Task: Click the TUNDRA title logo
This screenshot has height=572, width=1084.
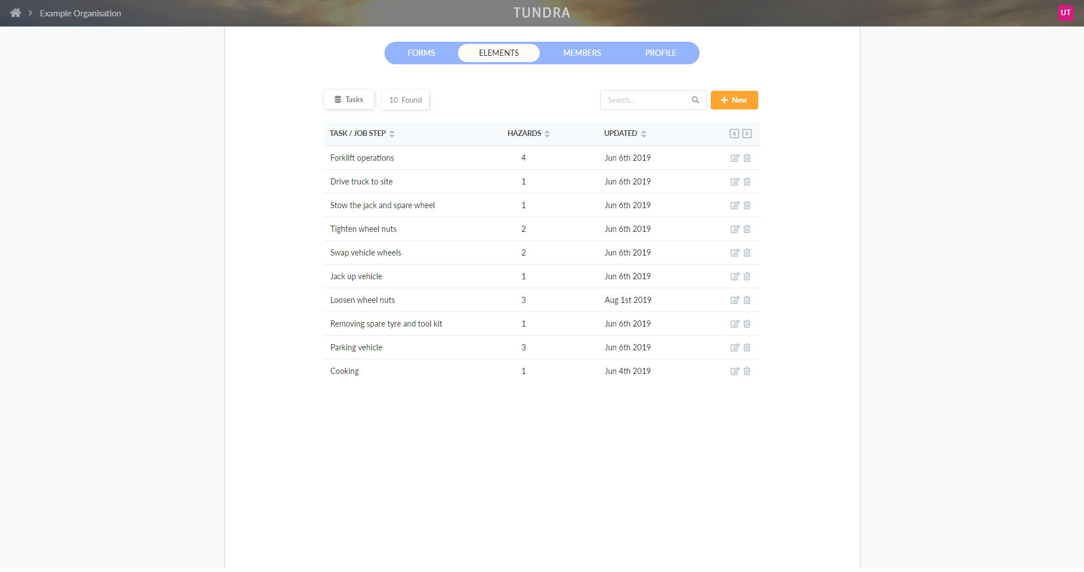Action: (541, 12)
